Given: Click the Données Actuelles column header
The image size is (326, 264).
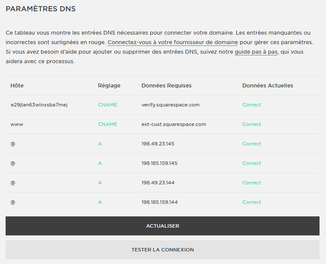Looking at the screenshot, I should (x=268, y=86).
